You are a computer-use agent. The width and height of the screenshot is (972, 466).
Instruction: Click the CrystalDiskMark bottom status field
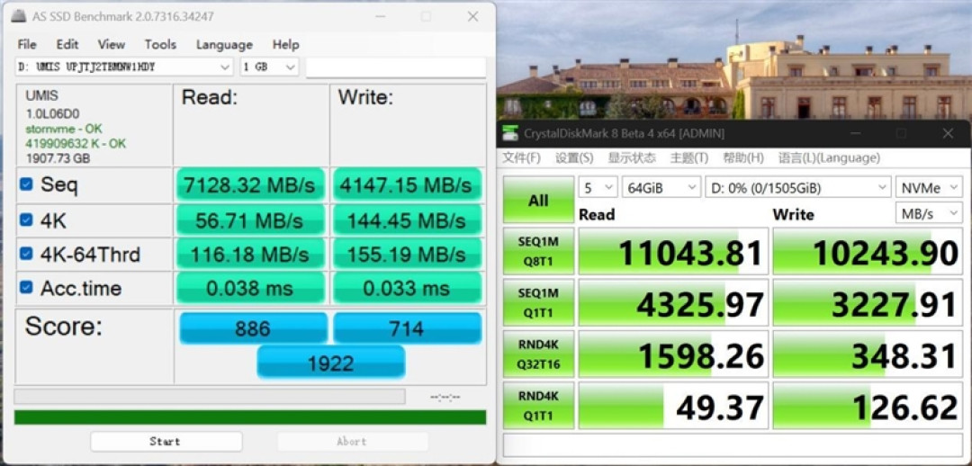(732, 444)
